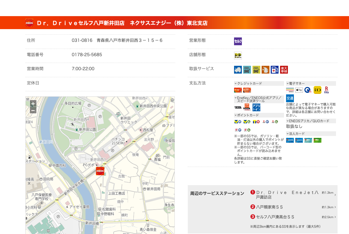Click the second ENEOS credit card icon

247,90
